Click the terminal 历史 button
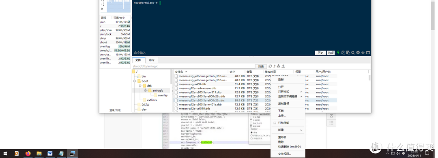This screenshot has height=158, width=438. (320, 53)
